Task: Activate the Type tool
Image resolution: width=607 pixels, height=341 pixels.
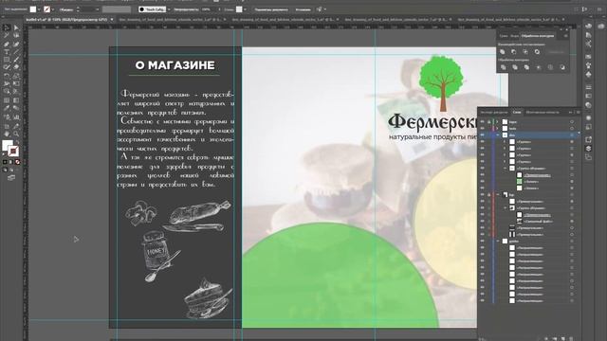Action: pos(7,52)
